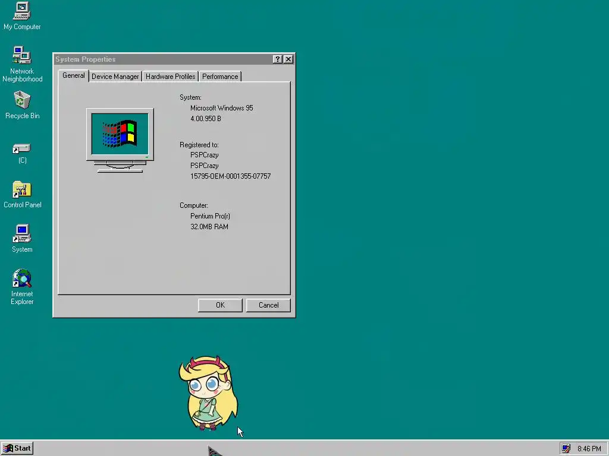Click the Windows monitor logo image
This screenshot has width=609, height=456.
120,140
